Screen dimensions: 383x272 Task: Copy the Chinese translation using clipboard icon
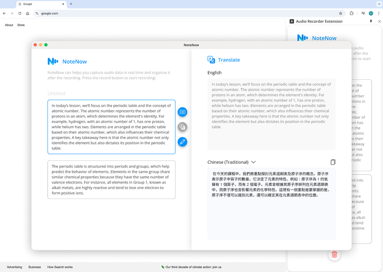pyautogui.click(x=333, y=162)
